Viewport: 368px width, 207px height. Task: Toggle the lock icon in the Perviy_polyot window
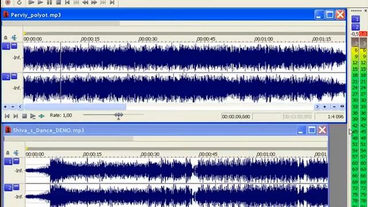coord(6,37)
